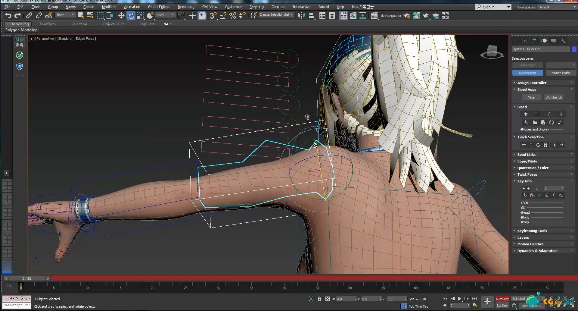This screenshot has width=578, height=311.
Task: Open the Modifiers menu
Action: [109, 7]
